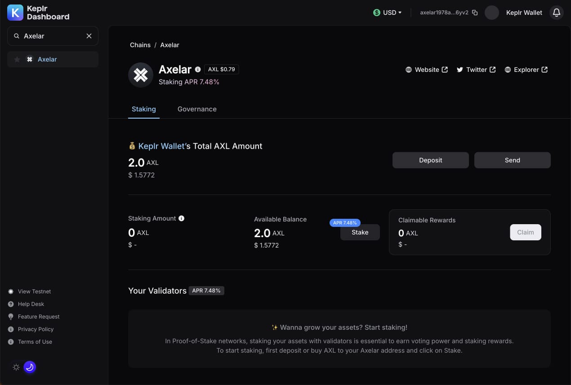This screenshot has width=571, height=385.
Task: Click the Axelar breadcrumb item
Action: click(170, 45)
